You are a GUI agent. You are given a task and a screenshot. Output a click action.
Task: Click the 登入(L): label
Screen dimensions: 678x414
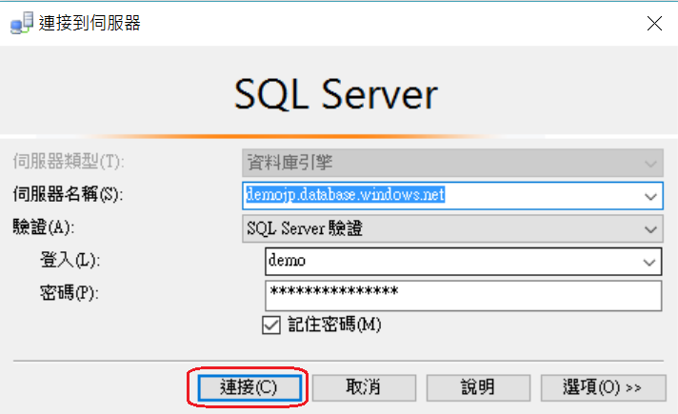click(x=70, y=260)
